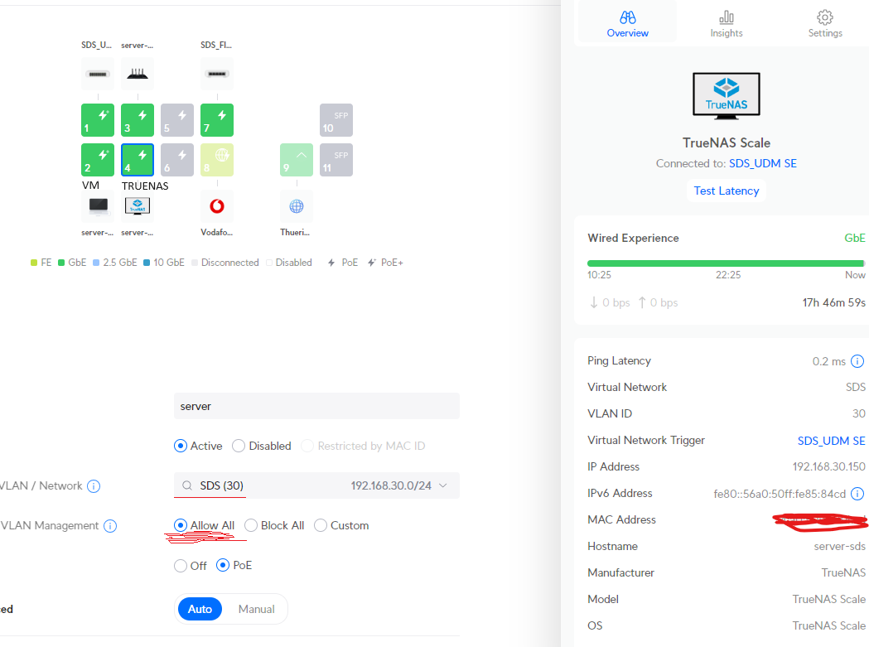Click the 0.2 ms ping latency value
This screenshot has width=869, height=647.
click(828, 361)
